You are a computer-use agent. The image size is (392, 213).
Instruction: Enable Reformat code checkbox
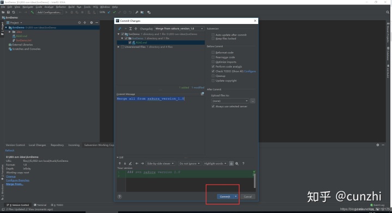pyautogui.click(x=213, y=52)
